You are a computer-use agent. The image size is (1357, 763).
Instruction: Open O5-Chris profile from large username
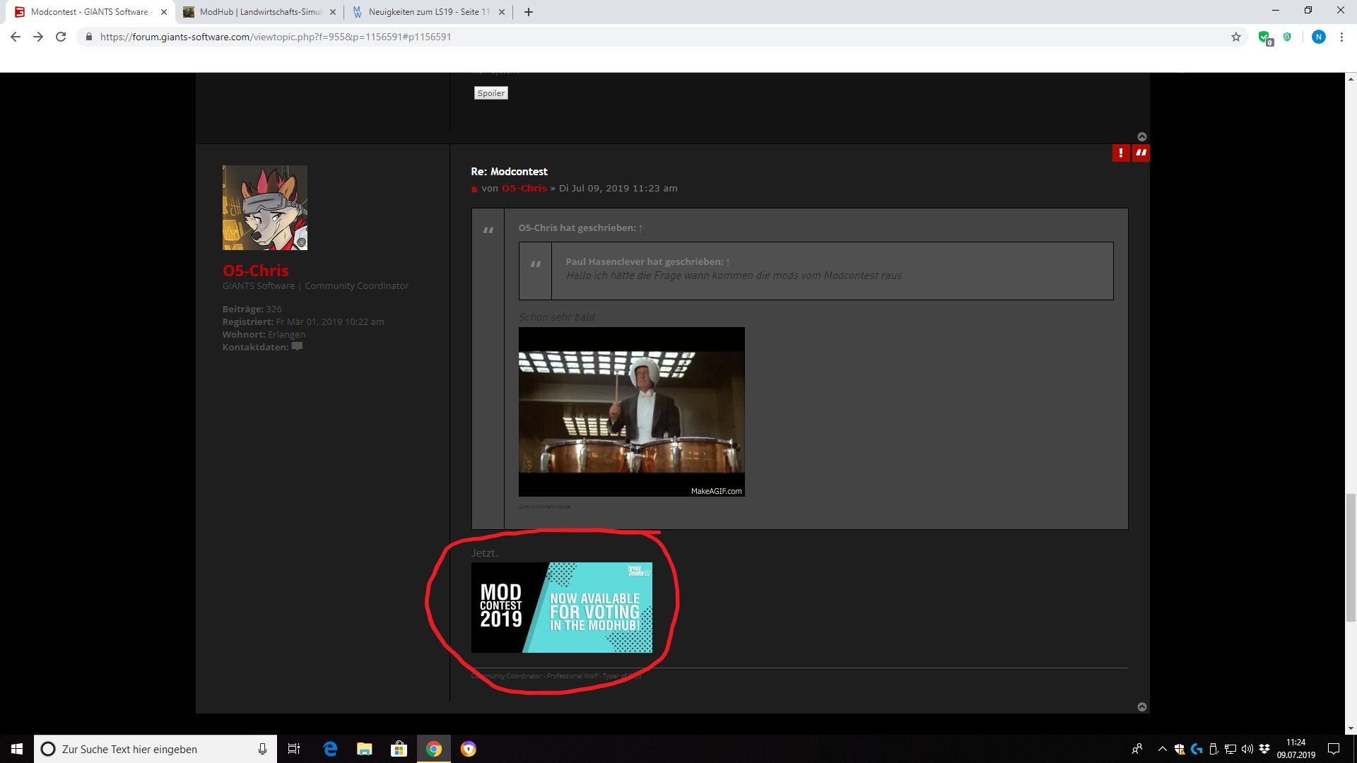coord(255,271)
